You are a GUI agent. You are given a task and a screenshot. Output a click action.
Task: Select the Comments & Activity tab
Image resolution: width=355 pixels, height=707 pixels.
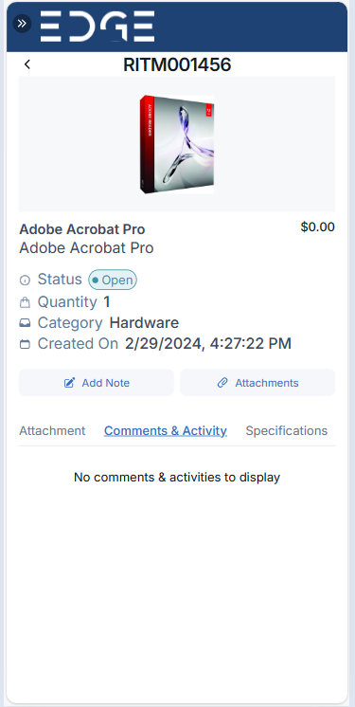click(166, 430)
